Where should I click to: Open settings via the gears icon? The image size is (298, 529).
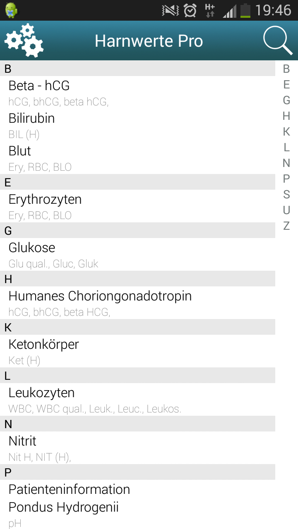click(24, 41)
